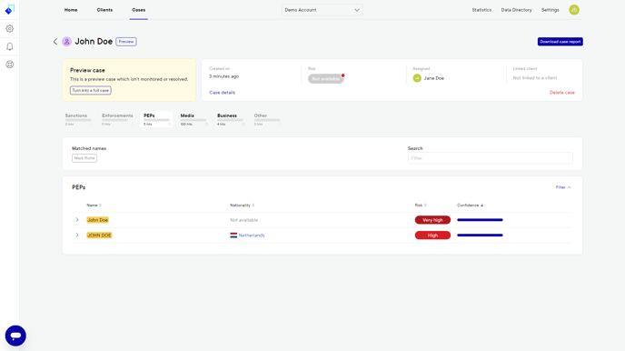Open the Cases tab
The height and width of the screenshot is (351, 625).
139,10
